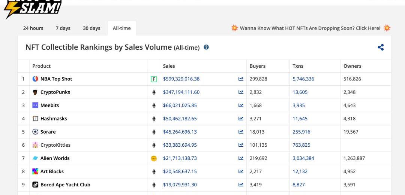Click the share icon in rankings header
The image size is (405, 195).
[381, 48]
